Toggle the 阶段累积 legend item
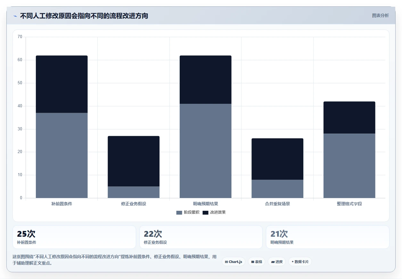The image size is (402, 279). tap(188, 212)
